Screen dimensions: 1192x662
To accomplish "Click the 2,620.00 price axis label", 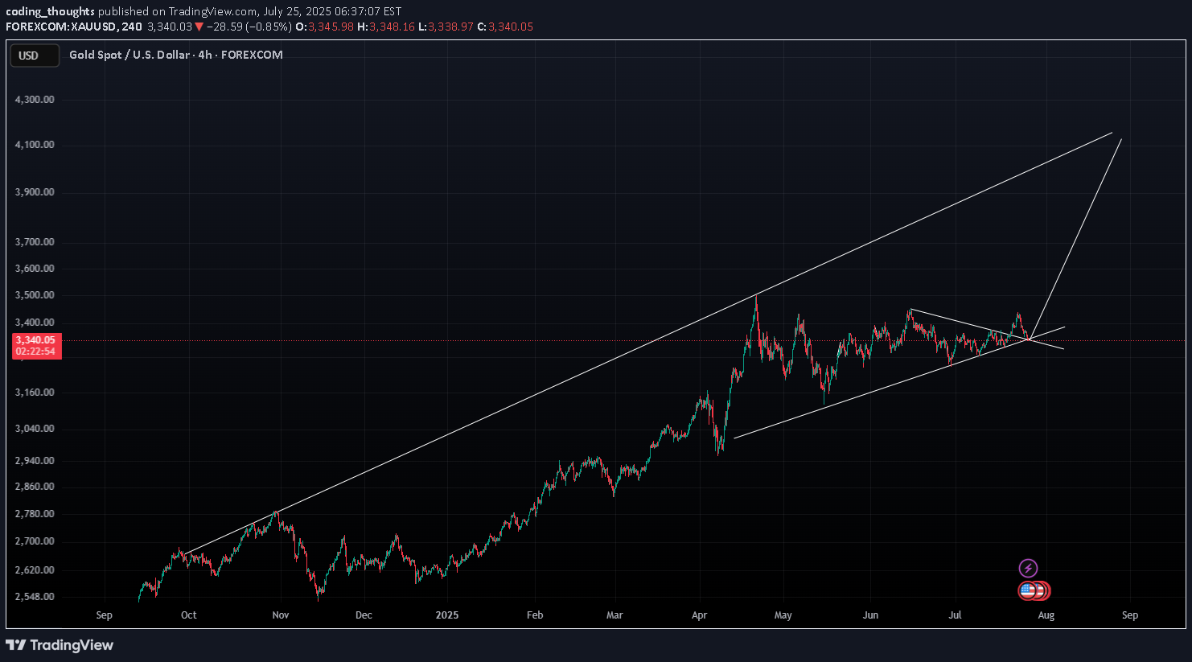I will click(x=35, y=570).
